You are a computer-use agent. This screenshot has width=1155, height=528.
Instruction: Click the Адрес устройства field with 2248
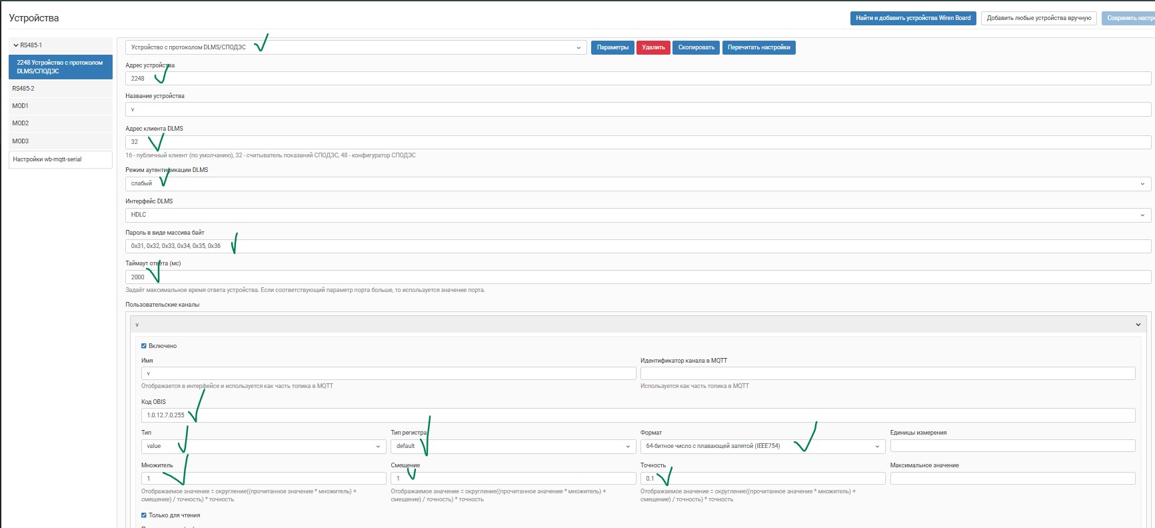point(638,79)
